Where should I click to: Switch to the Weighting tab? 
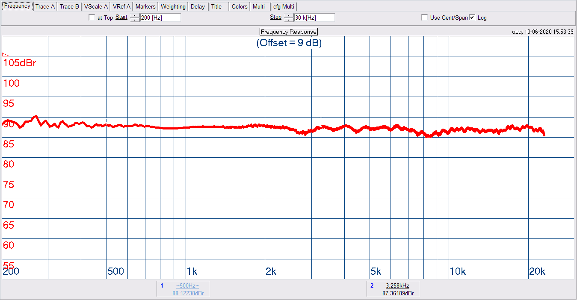click(x=173, y=6)
